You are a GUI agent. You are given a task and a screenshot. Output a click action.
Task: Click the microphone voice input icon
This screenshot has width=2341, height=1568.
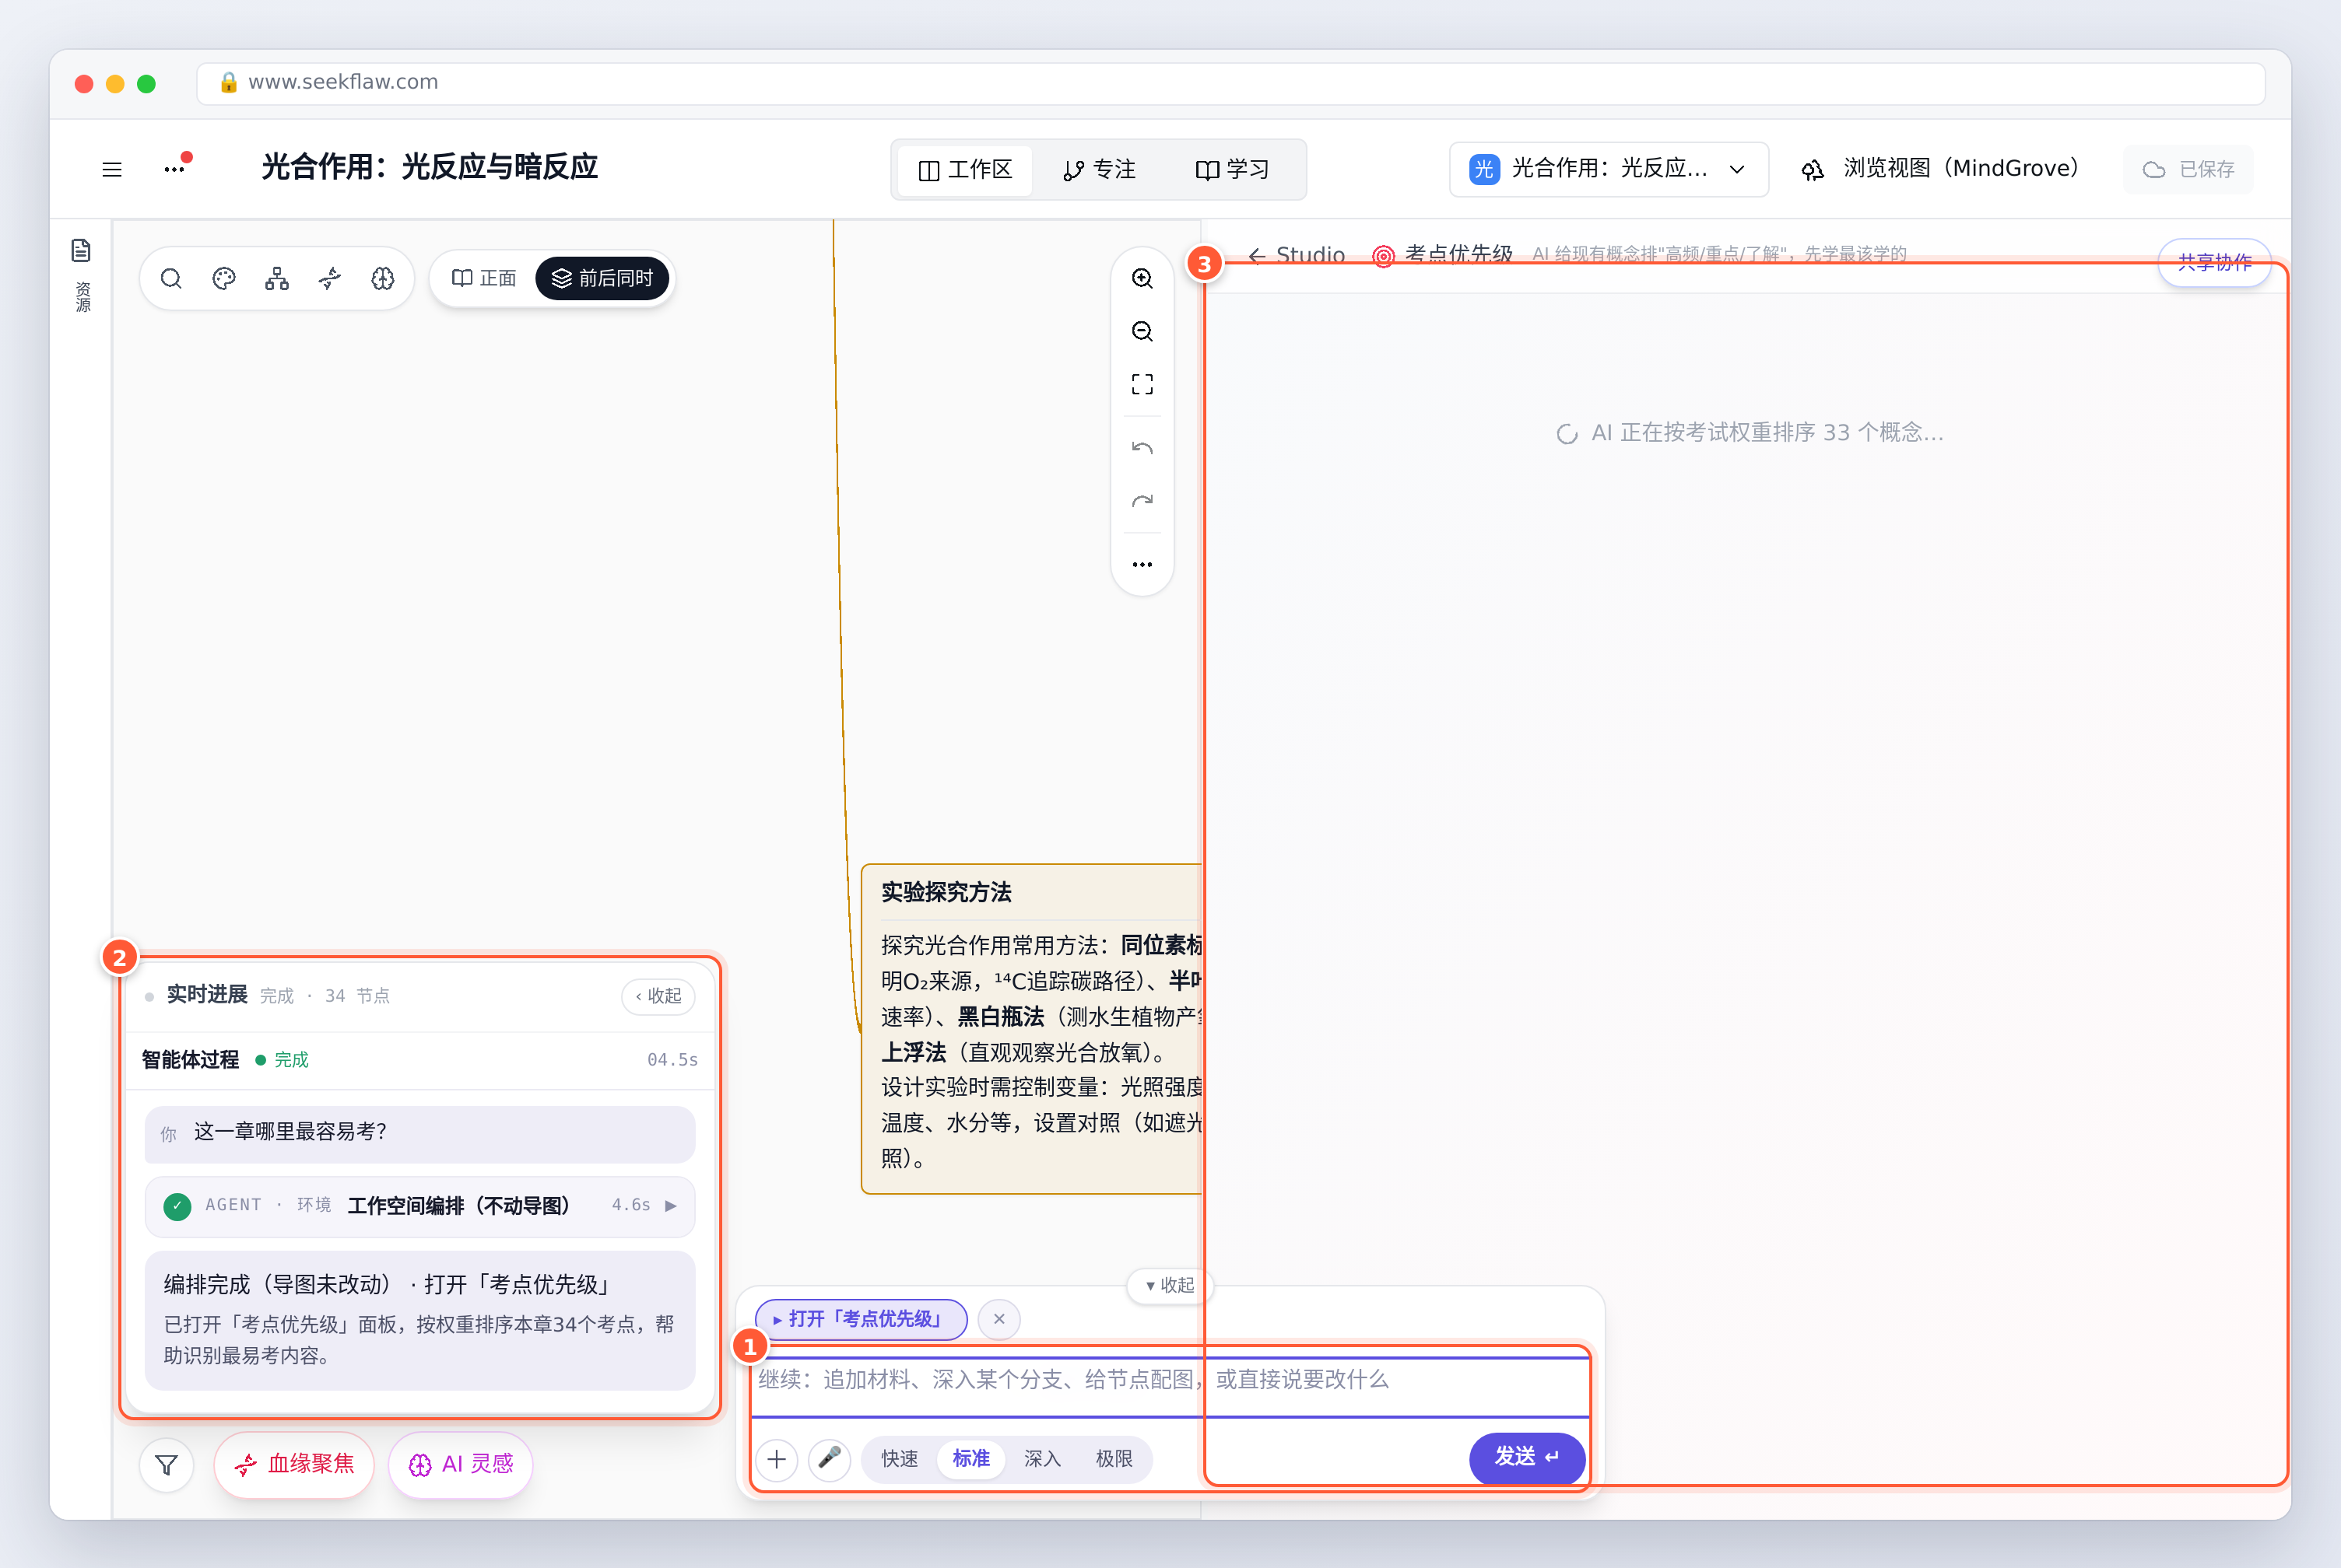click(x=830, y=1459)
